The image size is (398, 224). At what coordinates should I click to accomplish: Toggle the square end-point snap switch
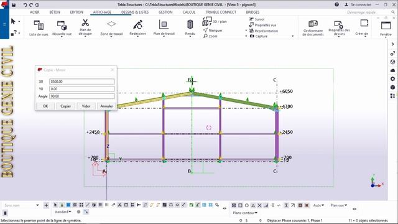[x=240, y=205]
